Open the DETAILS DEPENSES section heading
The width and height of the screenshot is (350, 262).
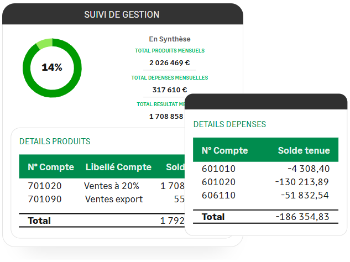(229, 124)
